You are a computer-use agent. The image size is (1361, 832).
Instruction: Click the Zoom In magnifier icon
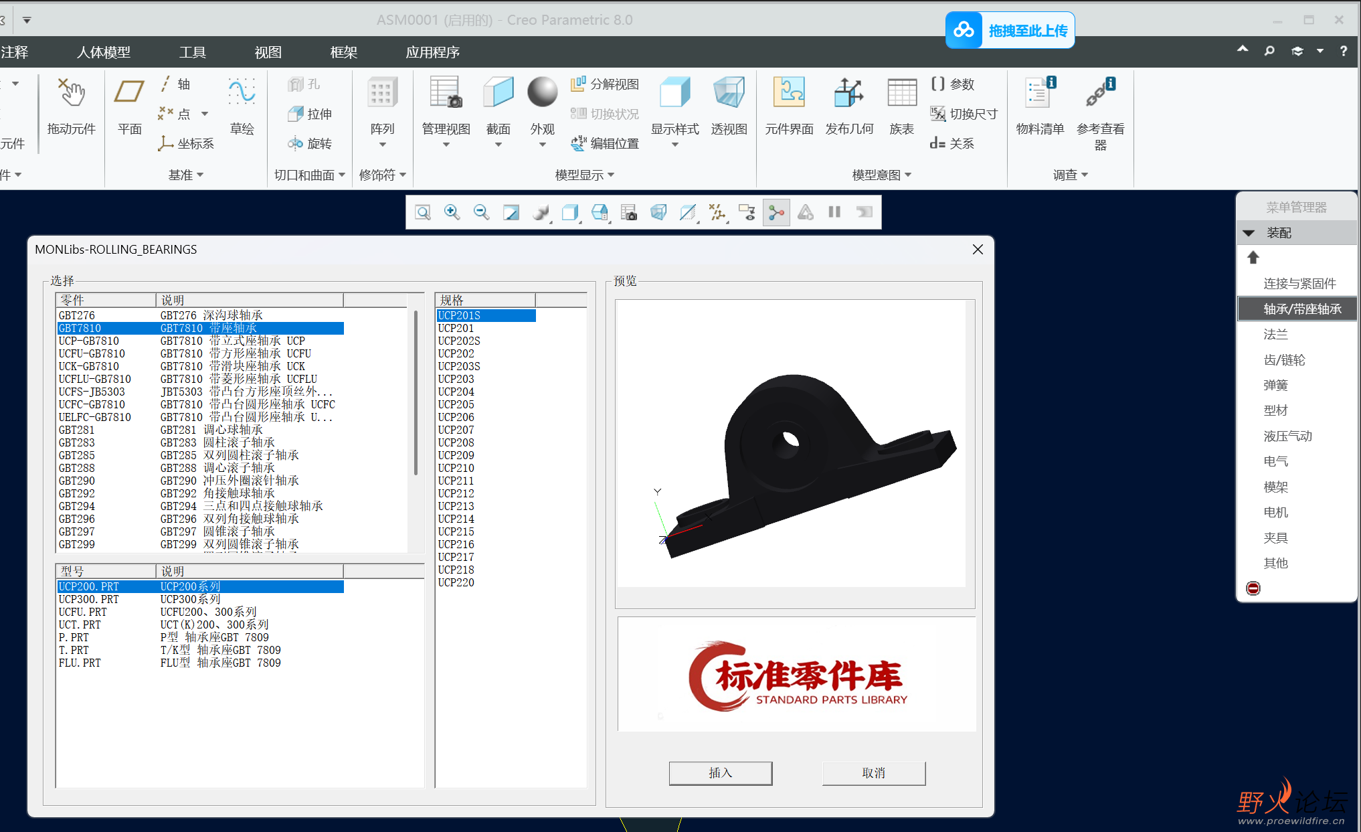452,212
